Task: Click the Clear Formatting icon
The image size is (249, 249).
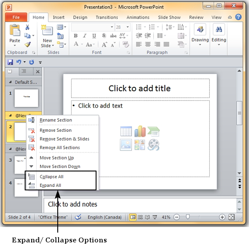Action: click(126, 45)
